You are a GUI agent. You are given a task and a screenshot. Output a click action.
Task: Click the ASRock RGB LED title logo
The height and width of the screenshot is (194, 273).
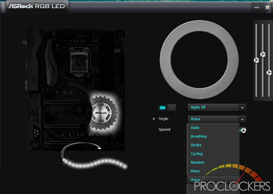[37, 6]
